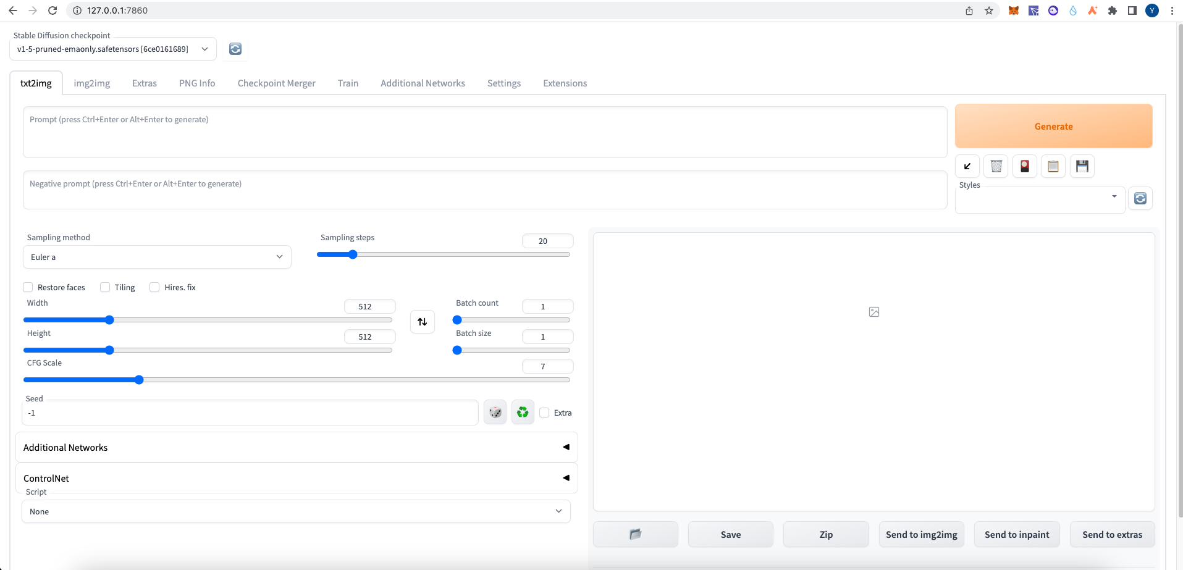
Task: Open the browser extensions puzzle menu
Action: [x=1113, y=10]
